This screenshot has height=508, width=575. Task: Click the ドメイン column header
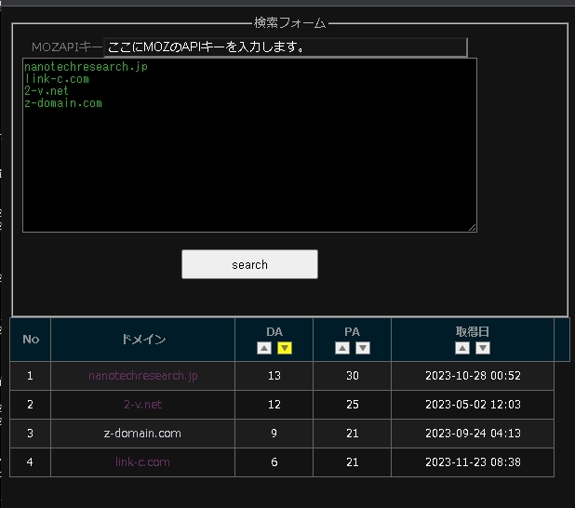[143, 340]
